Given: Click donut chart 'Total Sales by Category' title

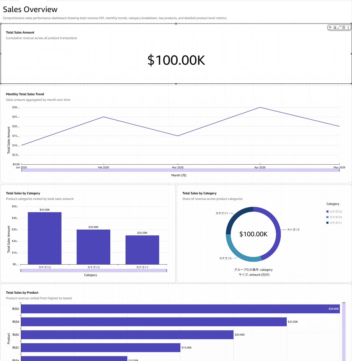Looking at the screenshot, I should [x=199, y=193].
